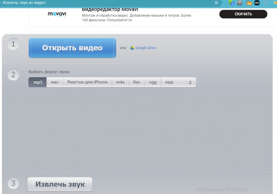Select the flac audio format
Screen dimensions: 277x194
coord(137,82)
